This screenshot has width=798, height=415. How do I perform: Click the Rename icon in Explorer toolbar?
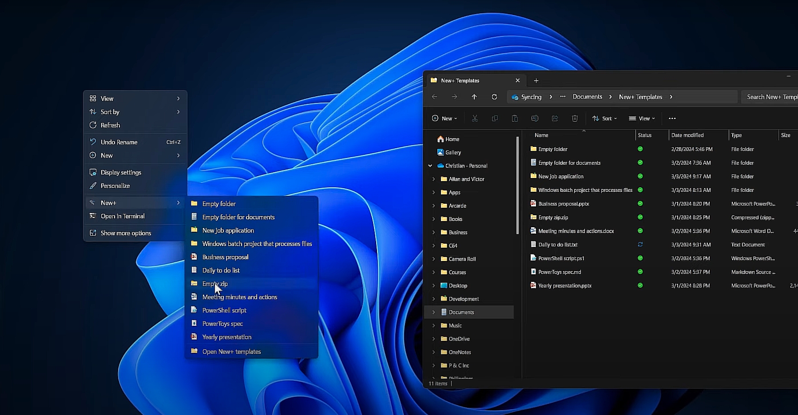point(535,119)
